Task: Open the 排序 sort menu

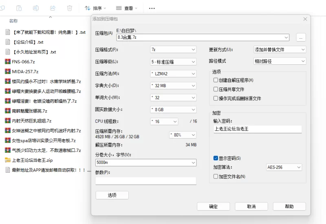Action: coord(95,8)
